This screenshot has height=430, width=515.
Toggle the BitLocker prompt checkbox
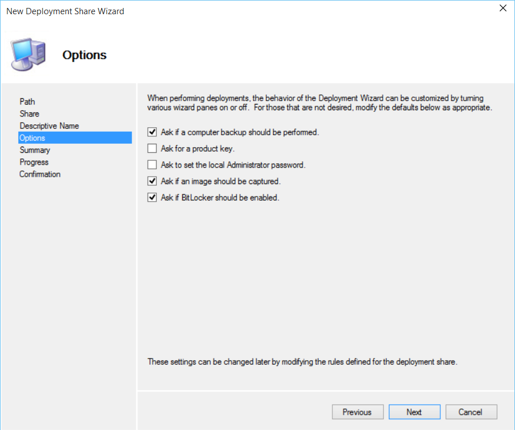152,198
